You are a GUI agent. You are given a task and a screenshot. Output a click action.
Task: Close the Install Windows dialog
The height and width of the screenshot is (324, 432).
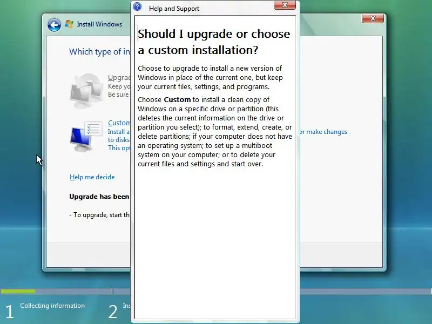point(373,18)
